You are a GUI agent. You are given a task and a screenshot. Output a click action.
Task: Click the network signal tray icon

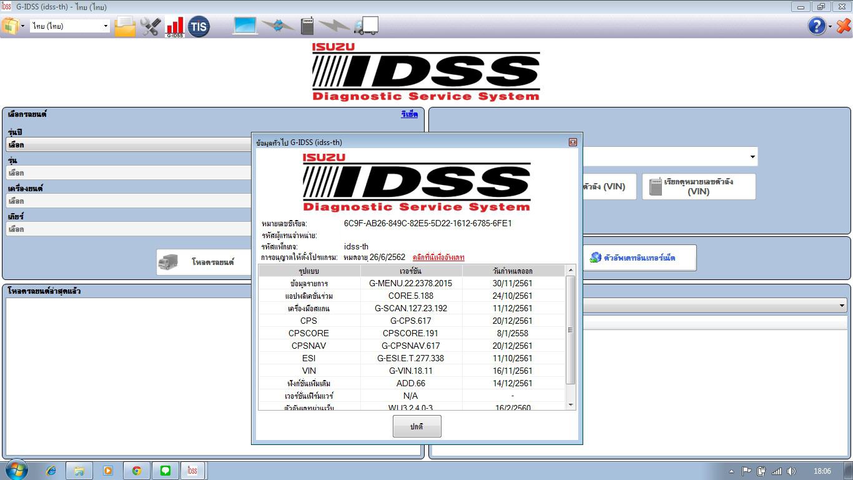pyautogui.click(x=777, y=471)
